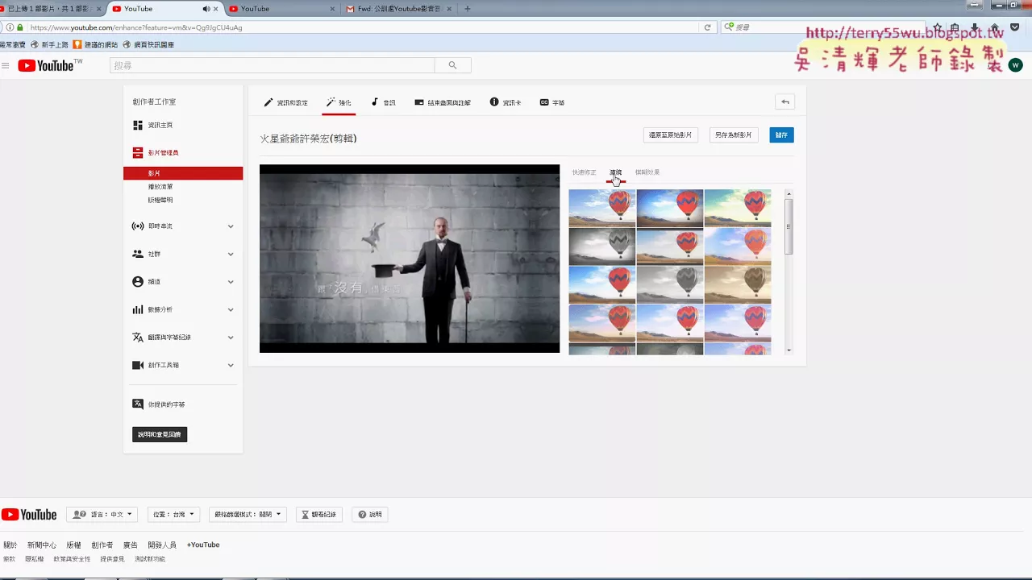Click the browser reload button

(x=707, y=27)
